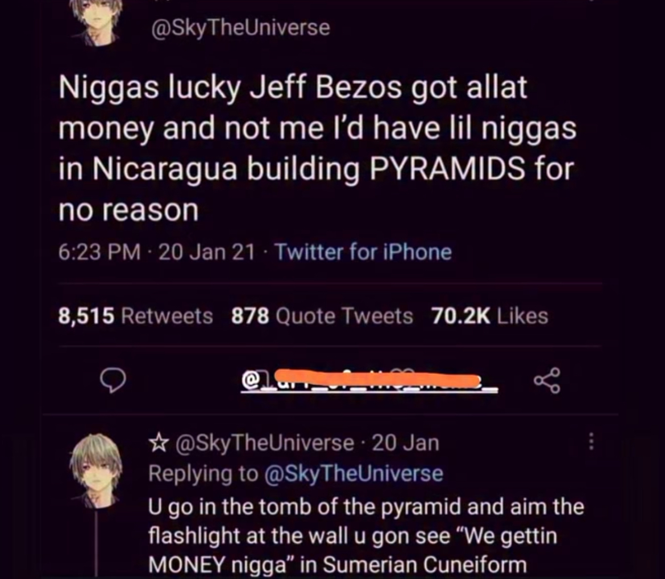Viewport: 665px width, 579px height.
Task: Click the 6:23 PM timestamp
Action: pyautogui.click(x=99, y=252)
